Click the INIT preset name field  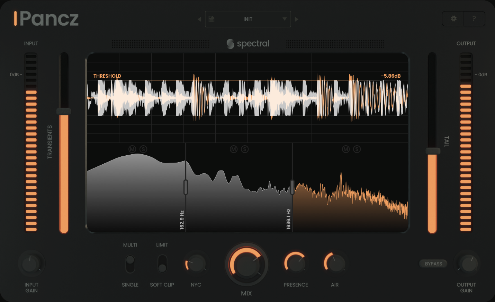[248, 19]
